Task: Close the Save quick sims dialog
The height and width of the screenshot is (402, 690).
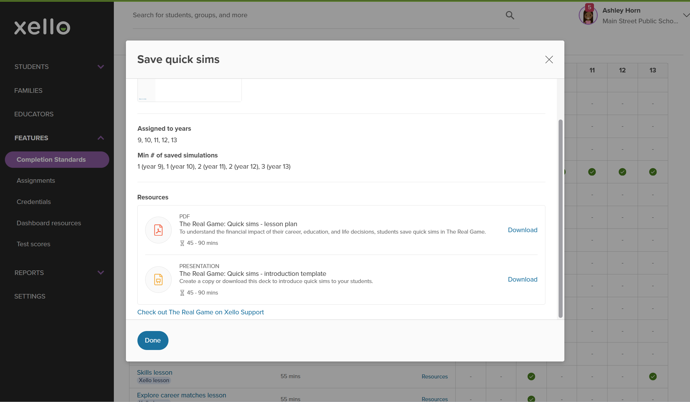Action: click(x=549, y=59)
